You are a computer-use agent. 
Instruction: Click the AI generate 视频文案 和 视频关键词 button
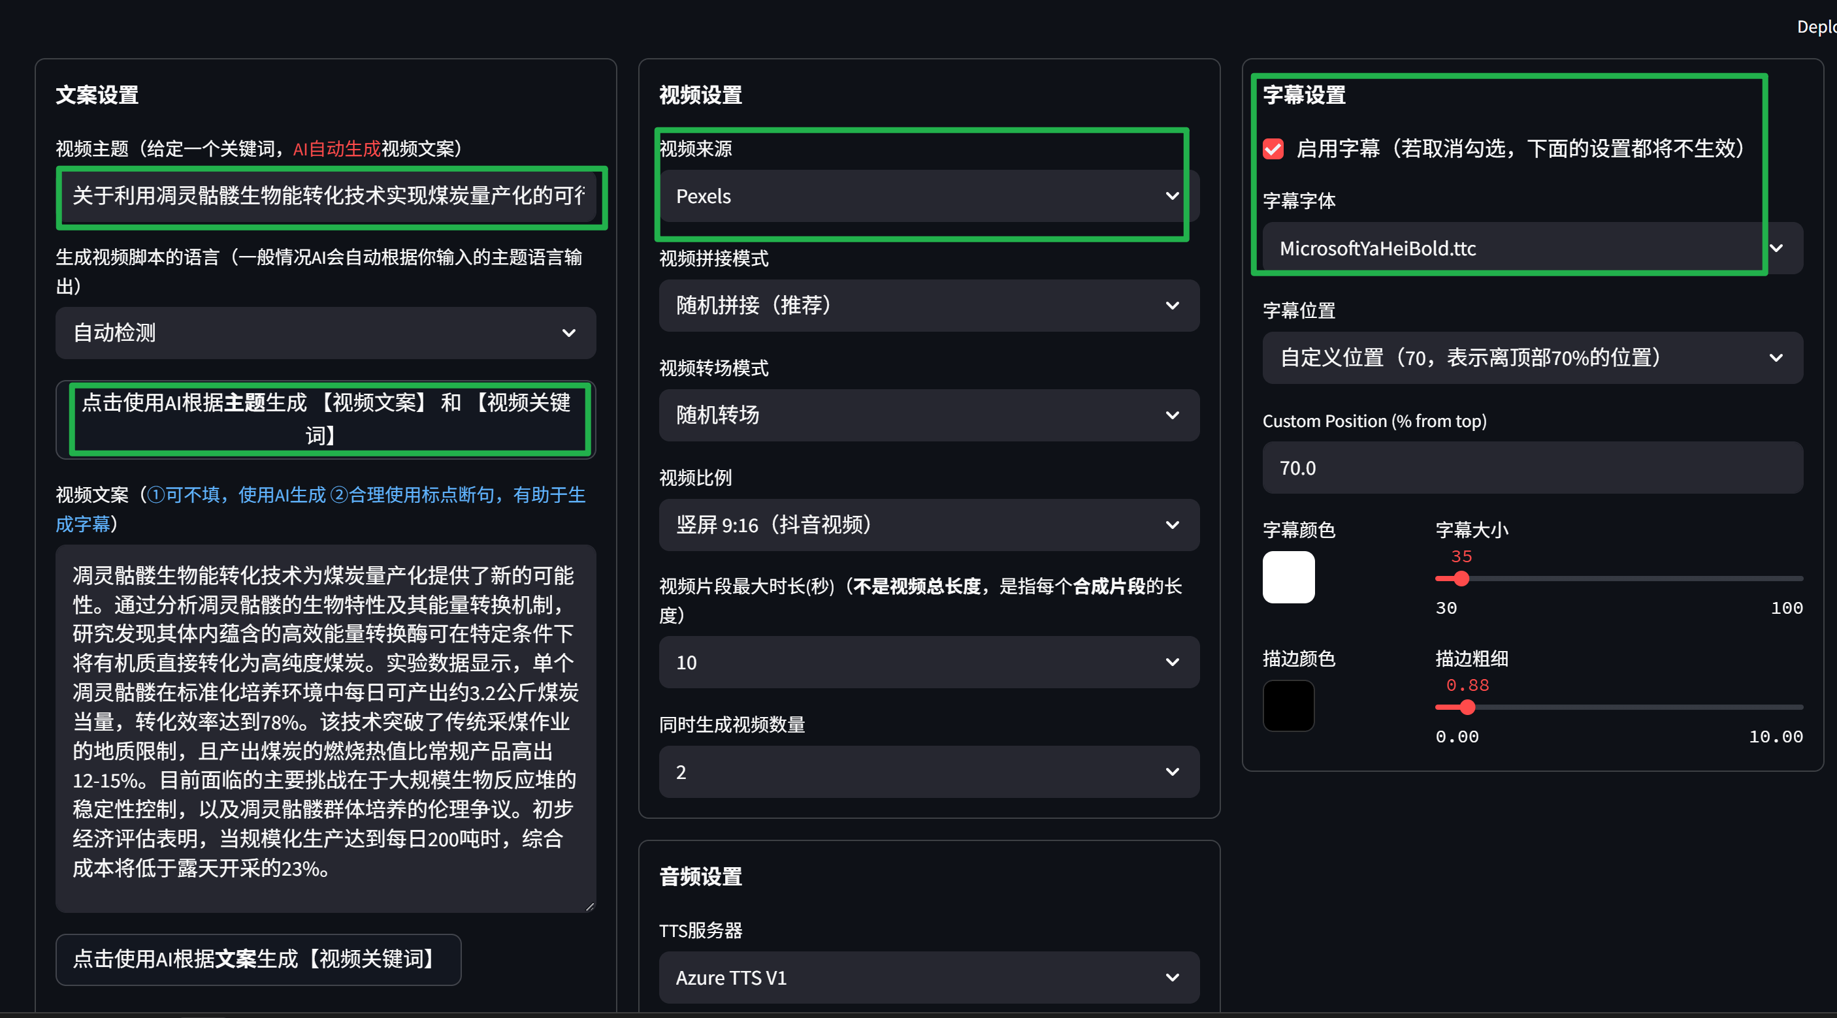click(x=326, y=419)
